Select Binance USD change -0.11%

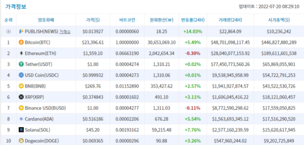pyautogui.click(x=193, y=108)
